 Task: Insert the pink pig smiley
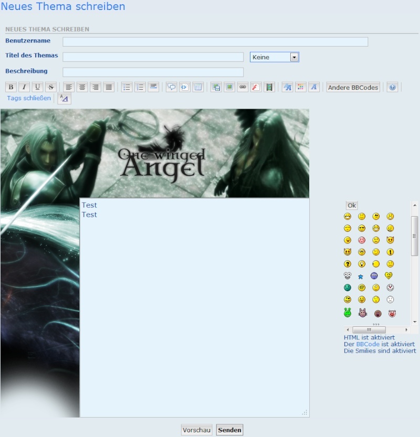tap(392, 314)
